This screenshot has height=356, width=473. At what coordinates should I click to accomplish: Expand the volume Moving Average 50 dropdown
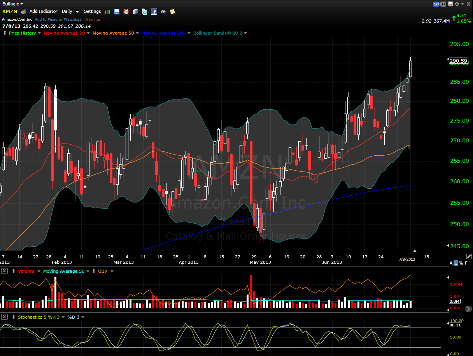(x=88, y=272)
